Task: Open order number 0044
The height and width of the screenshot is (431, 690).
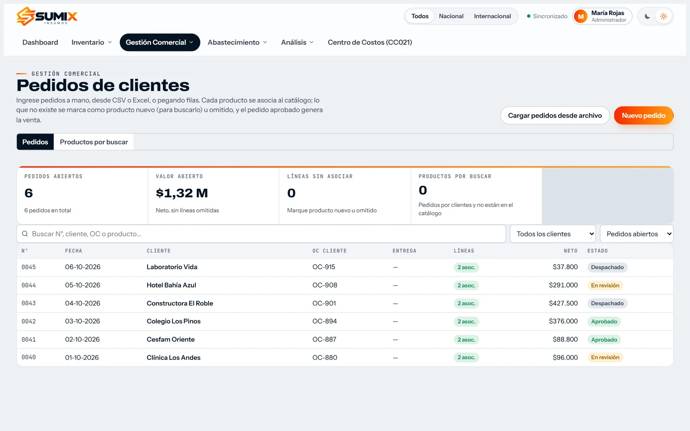Action: pos(28,285)
